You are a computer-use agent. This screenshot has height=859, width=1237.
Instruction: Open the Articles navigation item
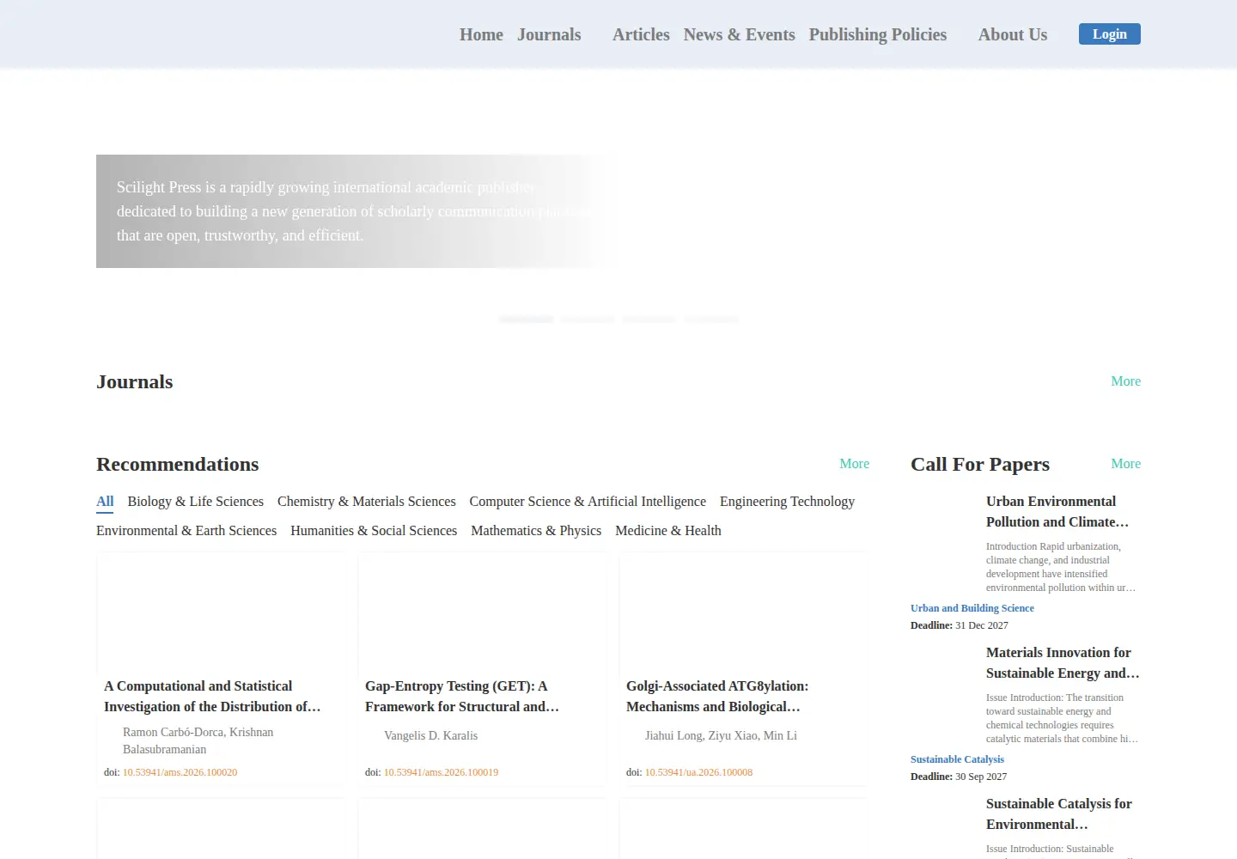(641, 34)
